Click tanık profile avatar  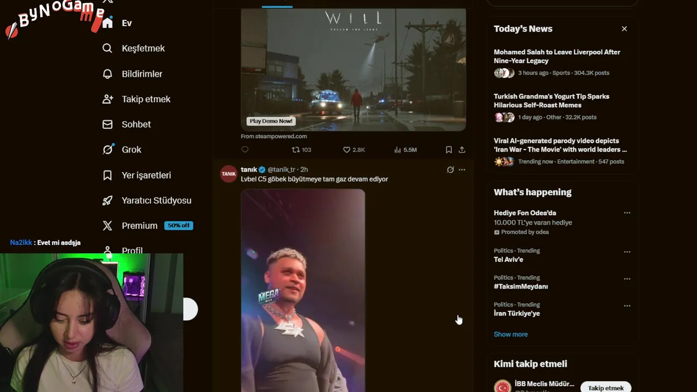229,174
